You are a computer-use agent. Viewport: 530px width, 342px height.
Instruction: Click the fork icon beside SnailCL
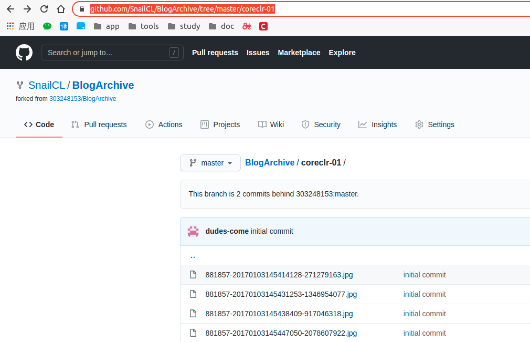[20, 85]
